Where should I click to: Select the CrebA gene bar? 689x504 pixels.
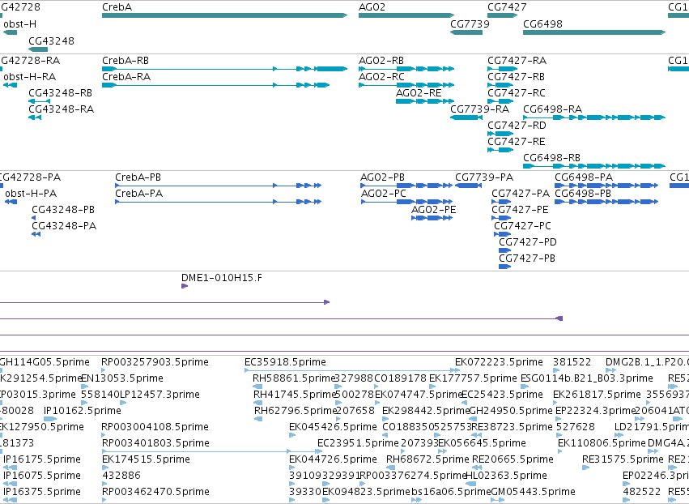click(224, 15)
